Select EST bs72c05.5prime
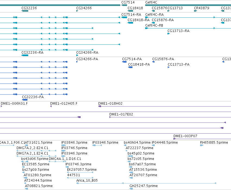The width and height of the screenshot is (231, 190). [141, 159]
